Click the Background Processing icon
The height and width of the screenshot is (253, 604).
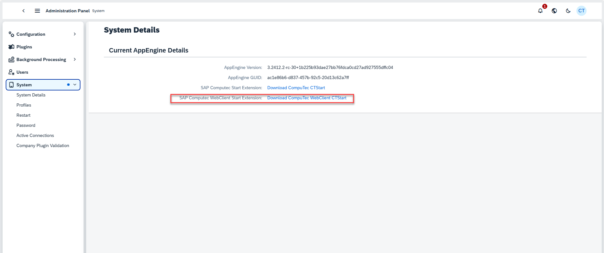tap(11, 59)
